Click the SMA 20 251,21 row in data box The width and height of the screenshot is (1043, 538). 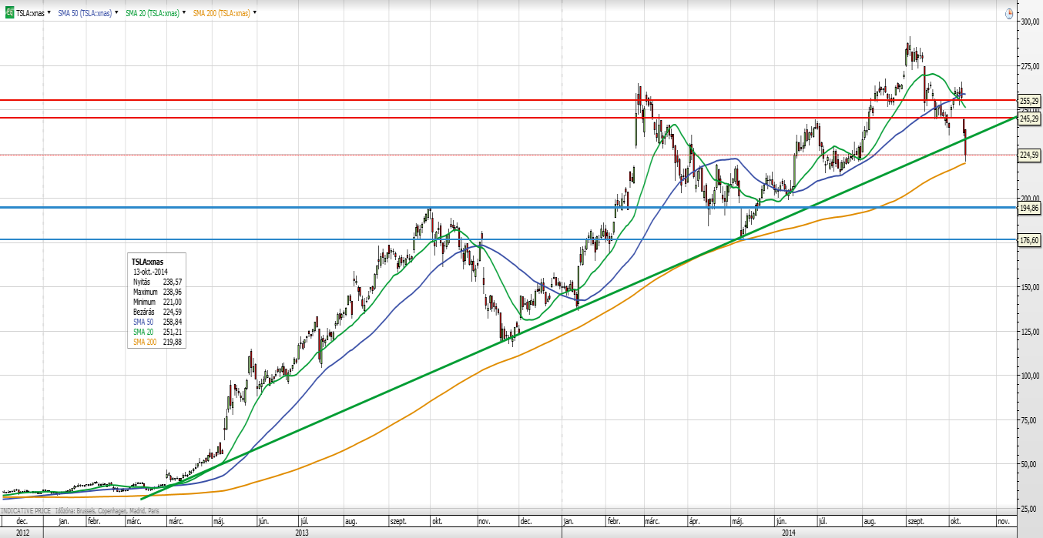[156, 332]
